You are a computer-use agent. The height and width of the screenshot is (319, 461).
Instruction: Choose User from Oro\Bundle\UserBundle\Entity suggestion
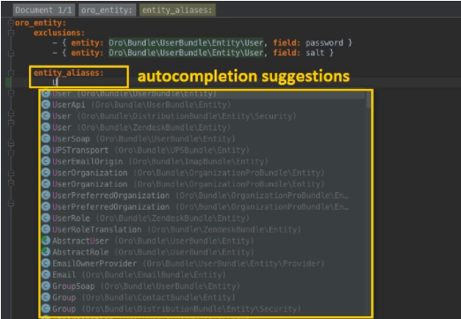pos(203,94)
